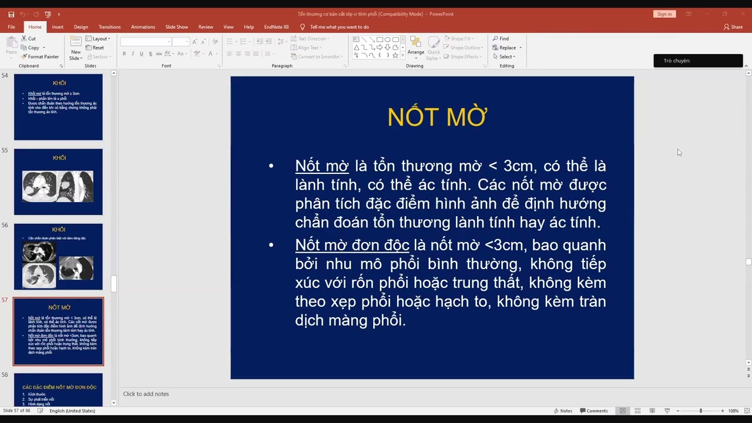Select slide 56 thumbnail
752x423 pixels.
58,257
